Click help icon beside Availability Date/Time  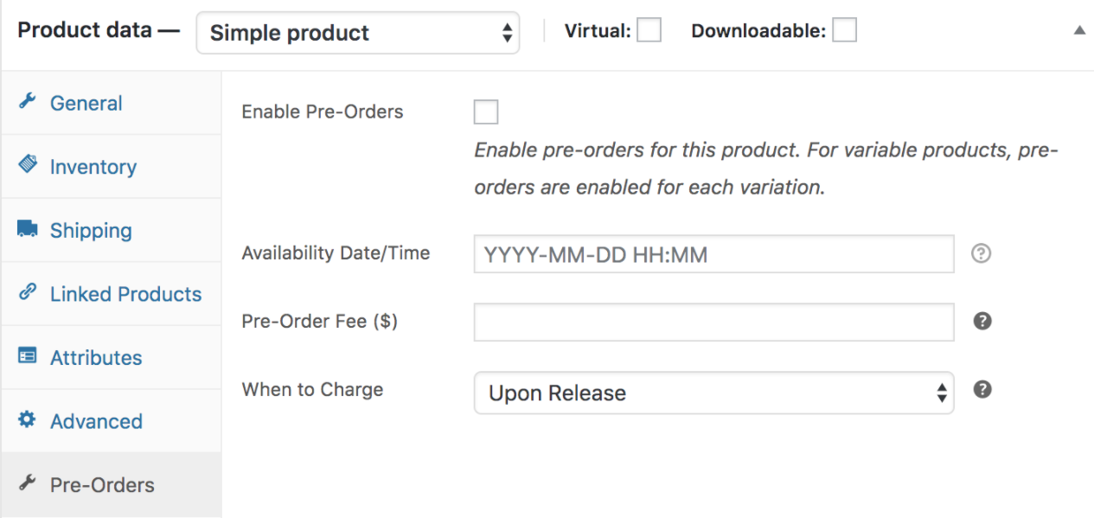[981, 253]
